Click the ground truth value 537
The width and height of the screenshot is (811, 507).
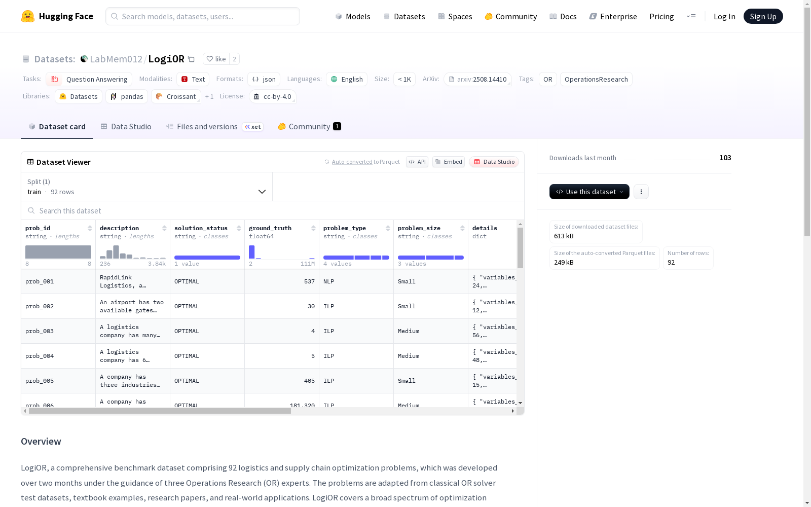[x=309, y=281]
